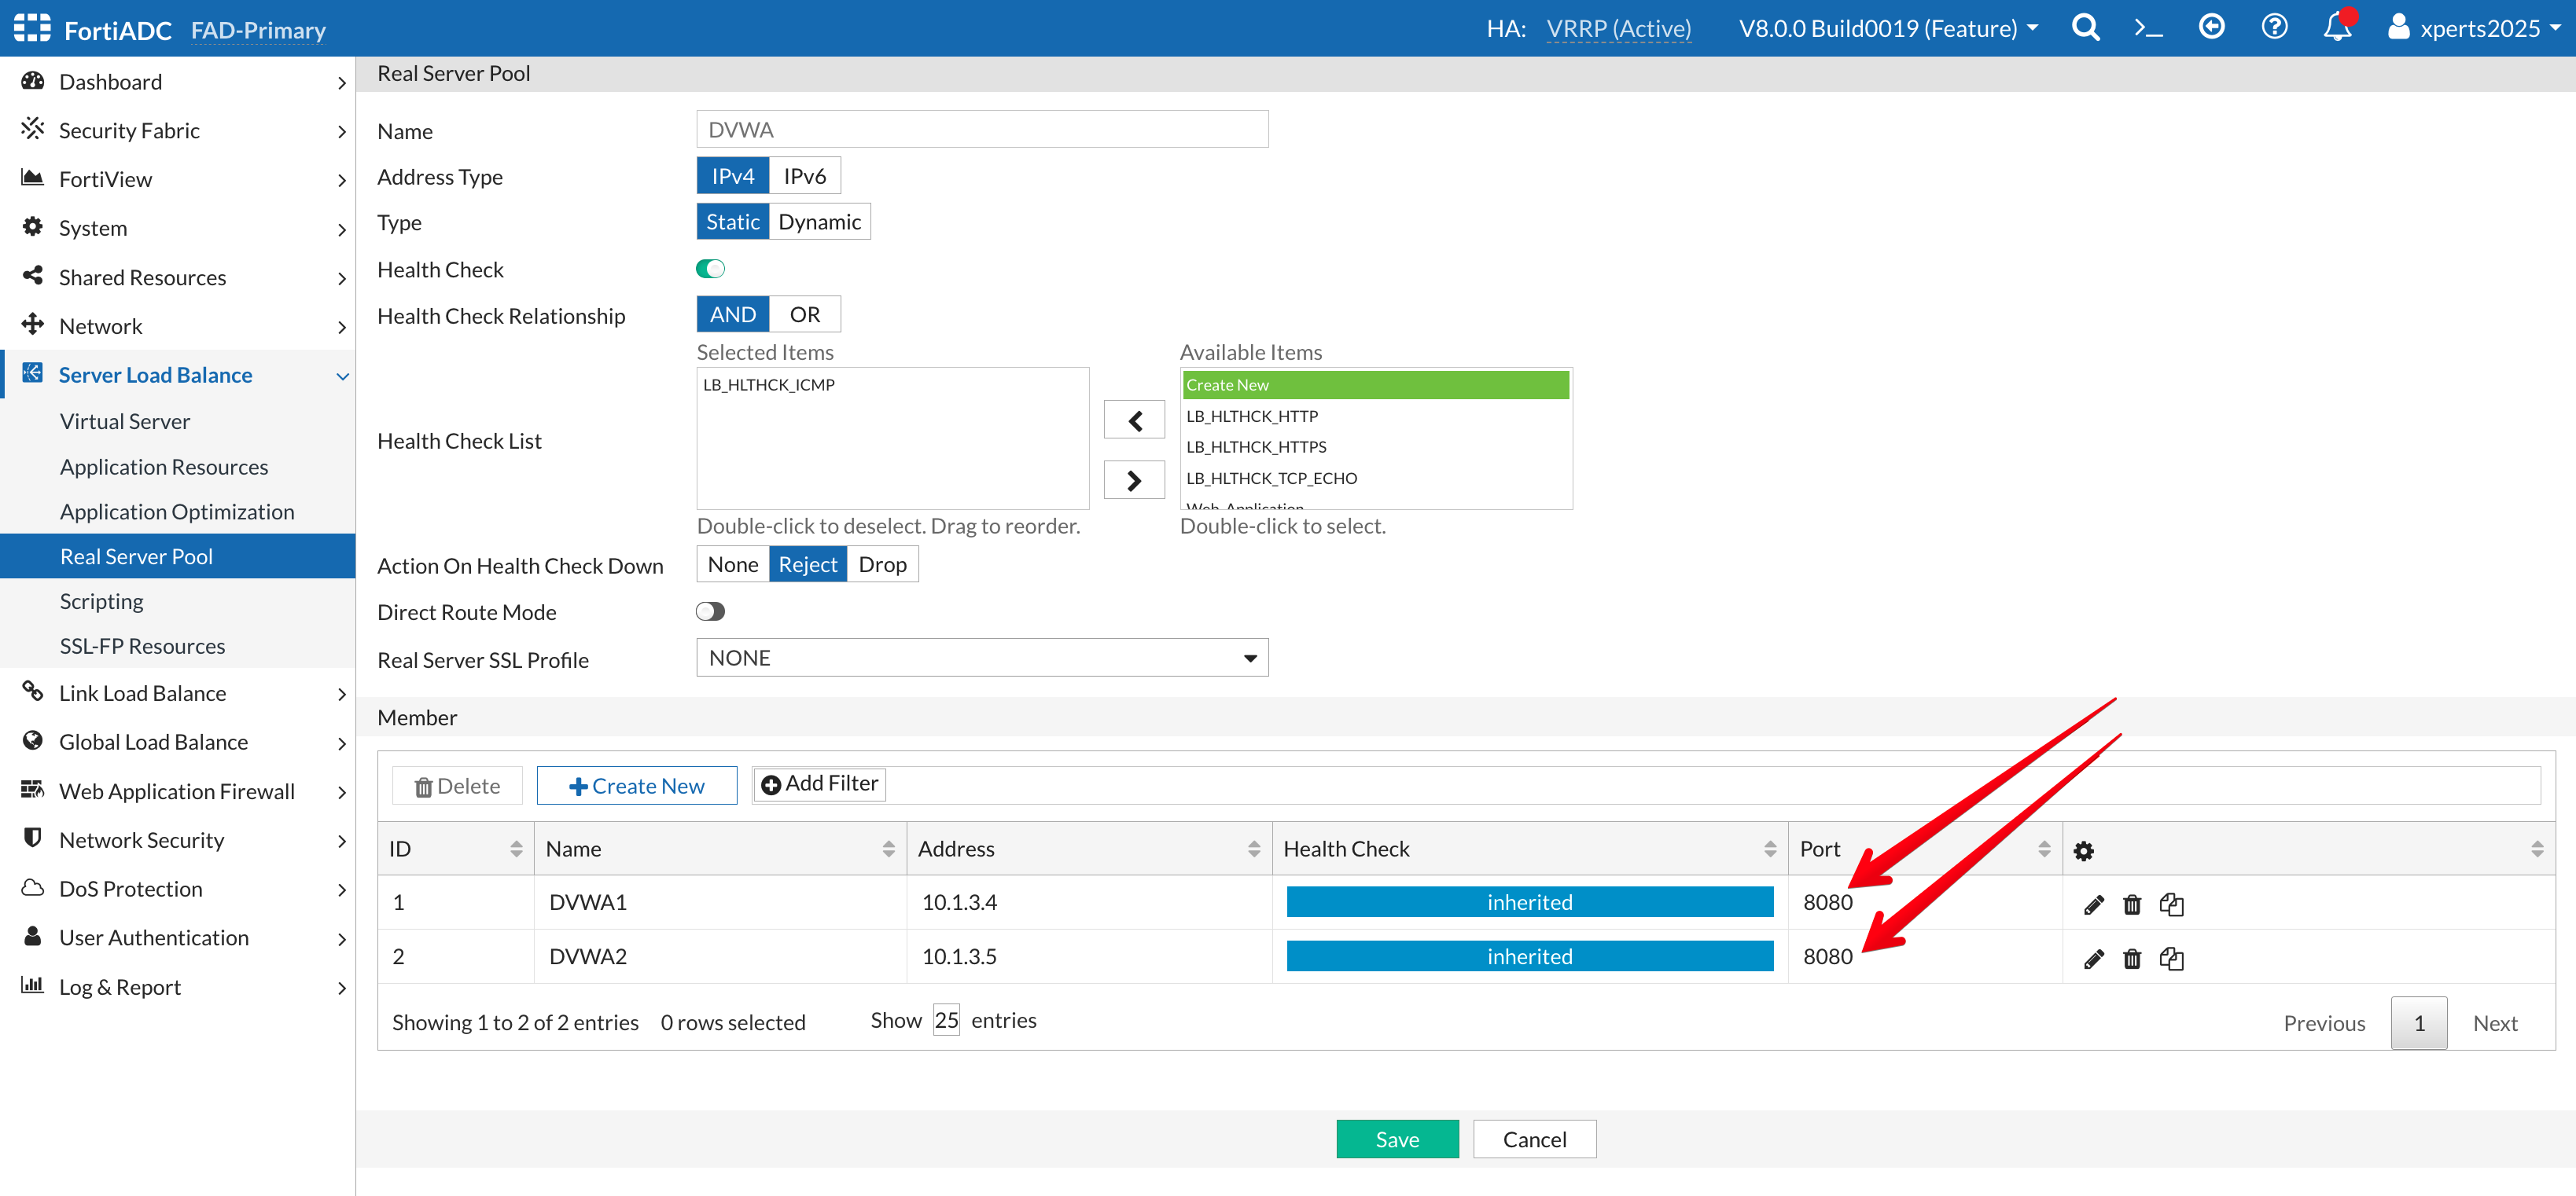This screenshot has height=1196, width=2576.
Task: Open Virtual Server submenu item
Action: tap(125, 422)
